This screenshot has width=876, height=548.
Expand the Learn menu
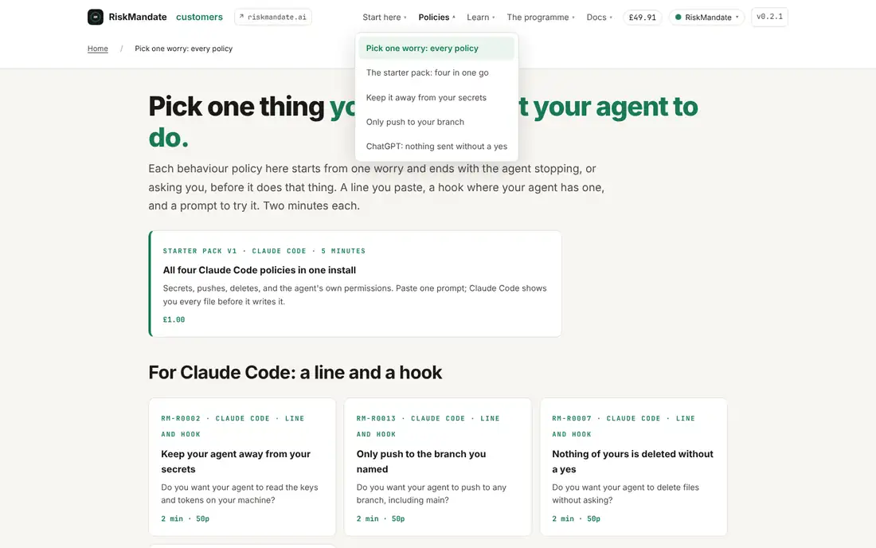pos(481,18)
